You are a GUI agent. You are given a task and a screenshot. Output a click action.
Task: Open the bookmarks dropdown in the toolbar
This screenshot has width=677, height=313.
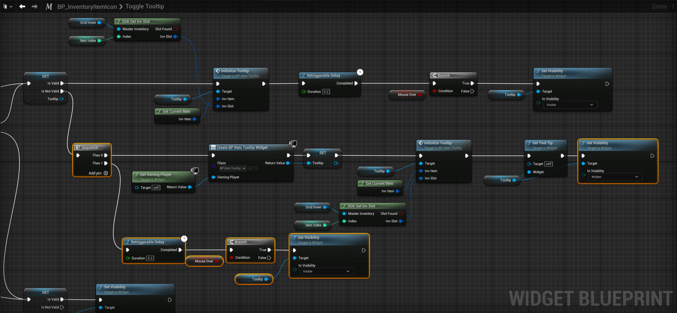[x=7, y=7]
